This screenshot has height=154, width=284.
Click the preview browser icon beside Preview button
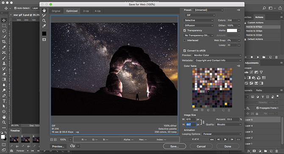[x=72, y=146]
